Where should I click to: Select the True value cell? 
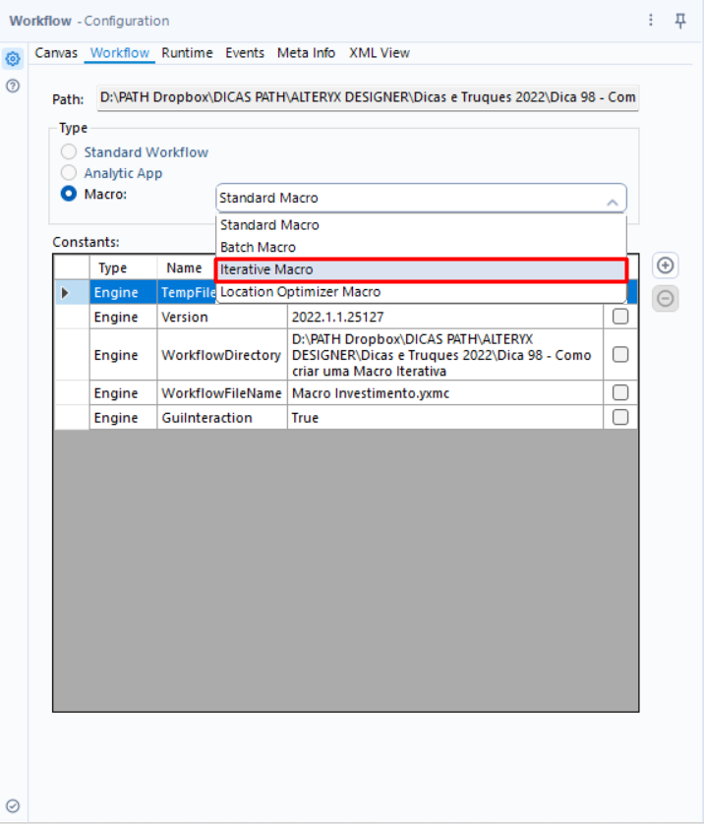(x=445, y=418)
